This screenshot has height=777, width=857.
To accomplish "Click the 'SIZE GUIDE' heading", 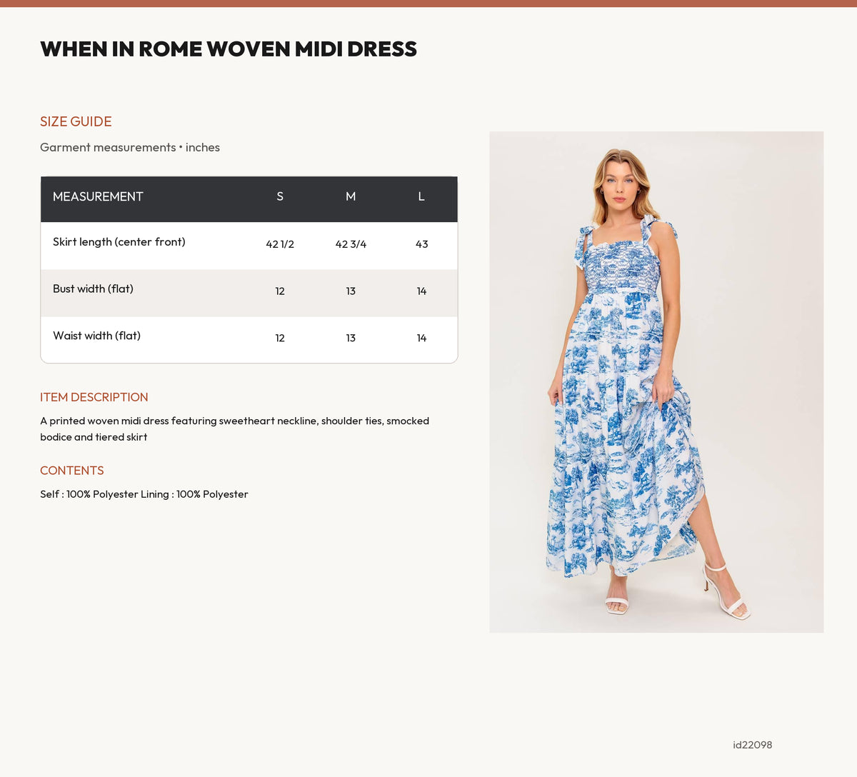I will click(76, 121).
